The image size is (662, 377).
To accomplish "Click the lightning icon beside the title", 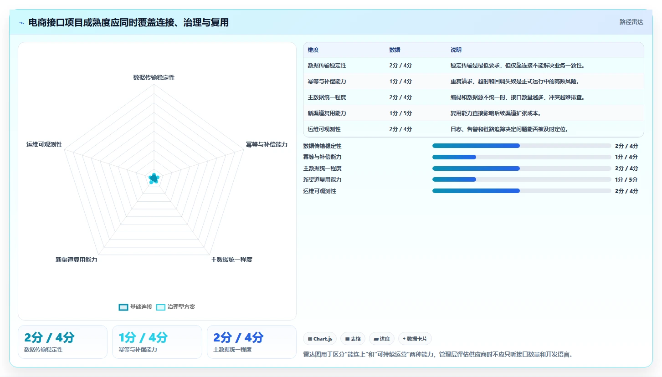I will 22,22.
